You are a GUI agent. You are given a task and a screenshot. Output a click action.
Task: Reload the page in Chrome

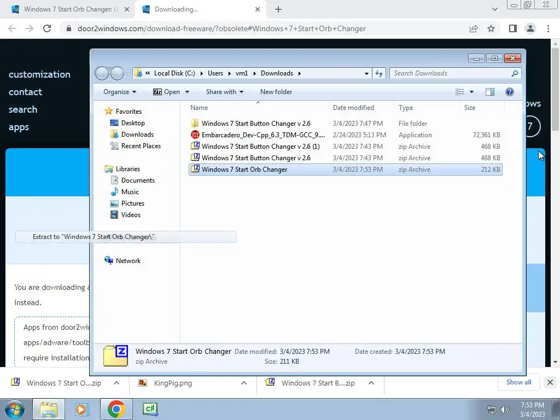(47, 28)
